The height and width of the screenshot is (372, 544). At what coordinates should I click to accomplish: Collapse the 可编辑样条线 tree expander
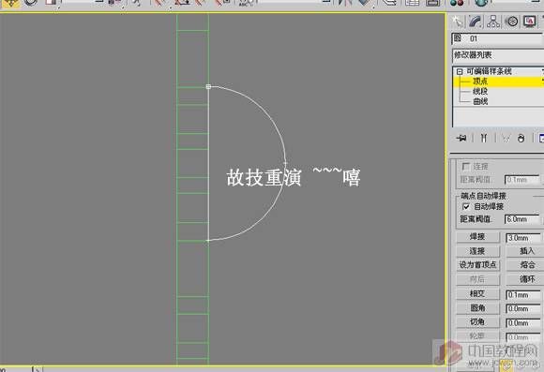[460, 72]
